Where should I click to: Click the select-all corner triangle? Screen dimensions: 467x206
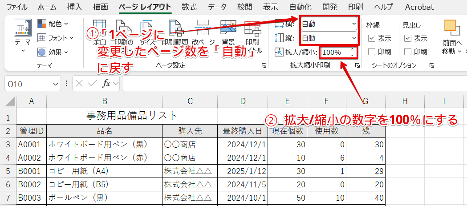click(x=10, y=101)
